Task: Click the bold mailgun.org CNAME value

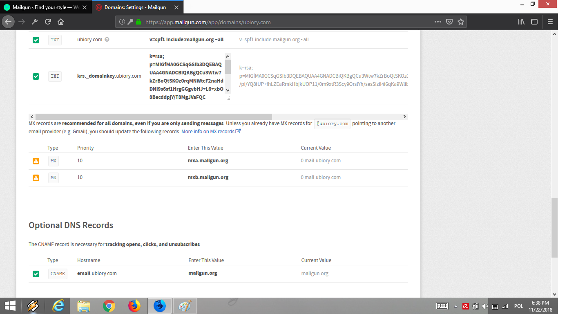Action: click(203, 273)
